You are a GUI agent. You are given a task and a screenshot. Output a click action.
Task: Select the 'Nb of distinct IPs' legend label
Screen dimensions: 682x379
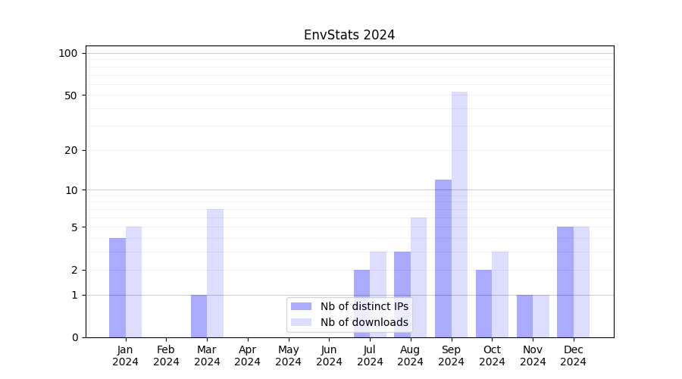coord(364,306)
